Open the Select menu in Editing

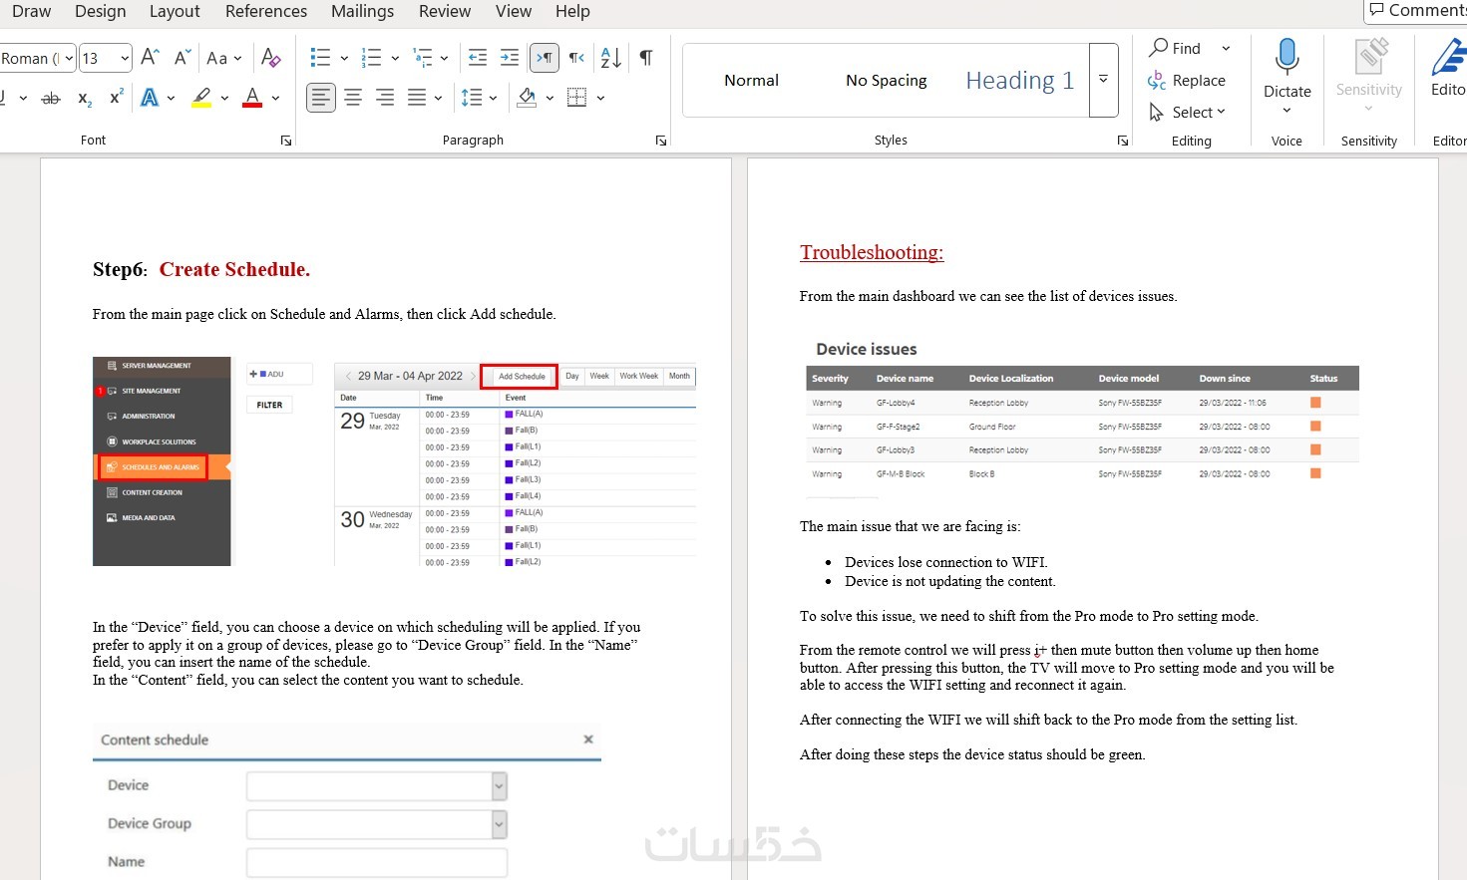[1187, 112]
